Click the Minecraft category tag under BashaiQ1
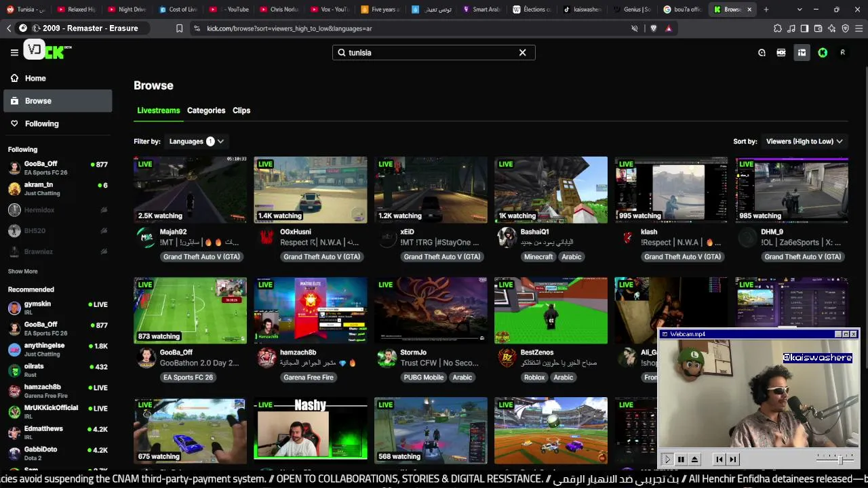The height and width of the screenshot is (488, 868). coord(538,257)
